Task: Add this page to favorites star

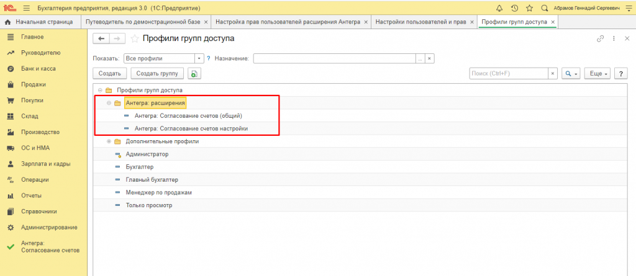Action: (x=135, y=38)
